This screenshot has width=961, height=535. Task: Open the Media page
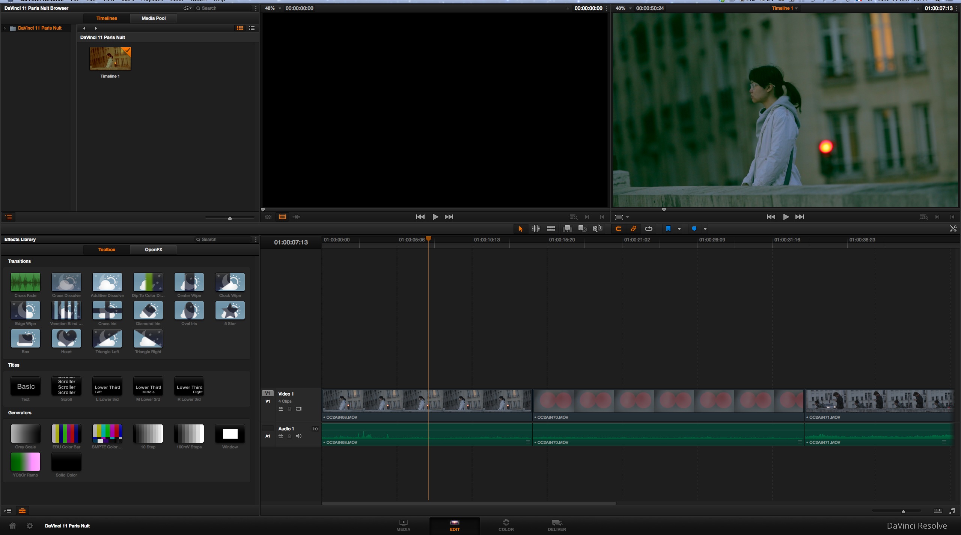[x=403, y=525]
